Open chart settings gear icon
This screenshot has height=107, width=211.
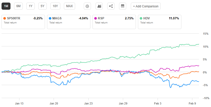[x=87, y=6]
